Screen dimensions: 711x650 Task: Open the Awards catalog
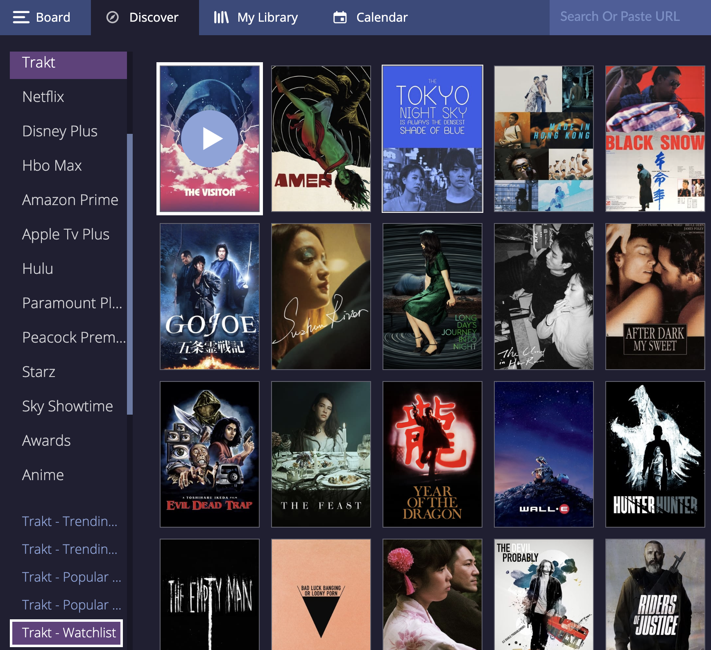pyautogui.click(x=68, y=441)
